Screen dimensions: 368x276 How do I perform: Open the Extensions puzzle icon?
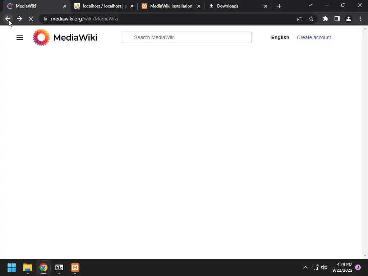click(326, 19)
